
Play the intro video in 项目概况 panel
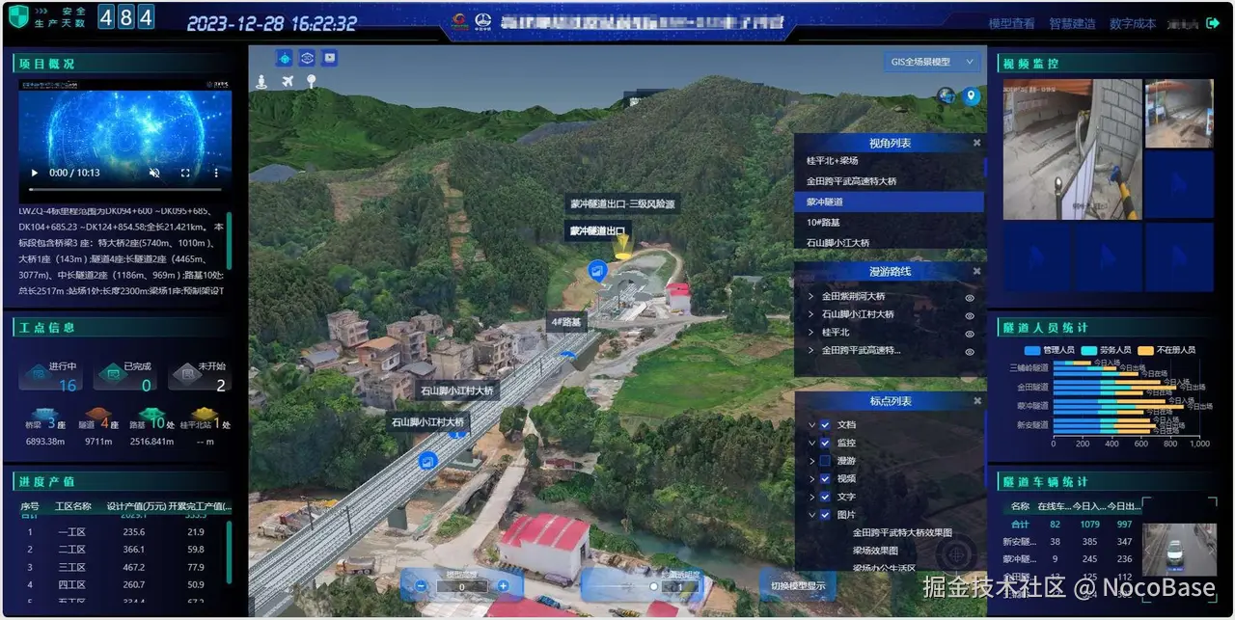34,174
